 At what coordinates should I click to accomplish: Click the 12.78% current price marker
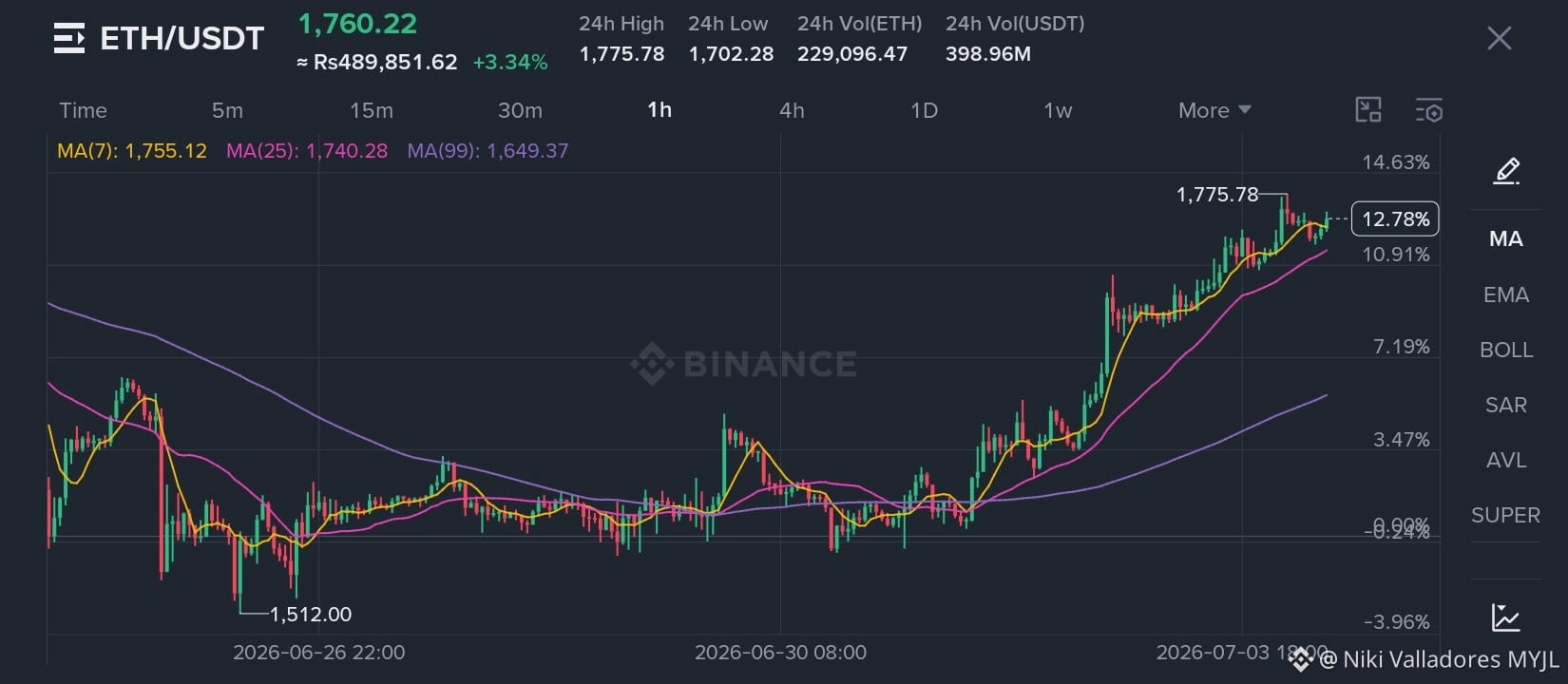[x=1395, y=219]
